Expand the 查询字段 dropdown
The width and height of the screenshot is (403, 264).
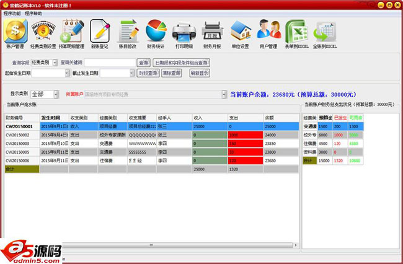[x=55, y=63]
